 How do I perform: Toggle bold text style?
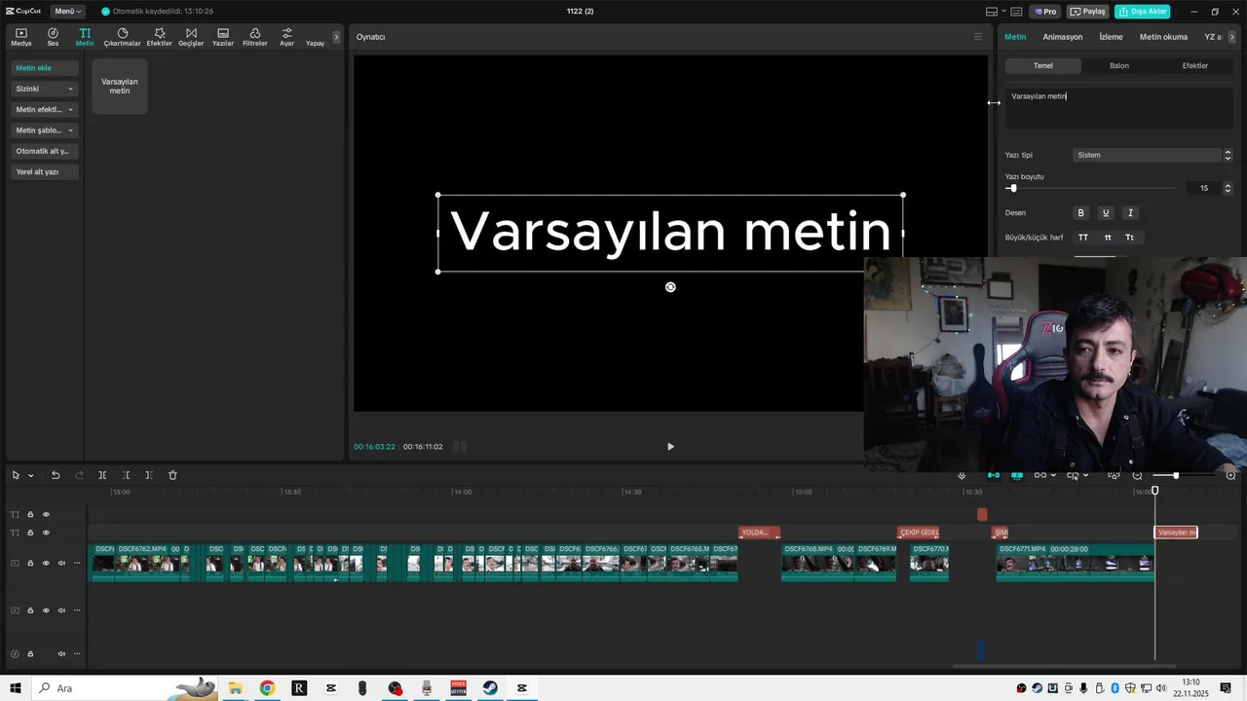pyautogui.click(x=1080, y=212)
